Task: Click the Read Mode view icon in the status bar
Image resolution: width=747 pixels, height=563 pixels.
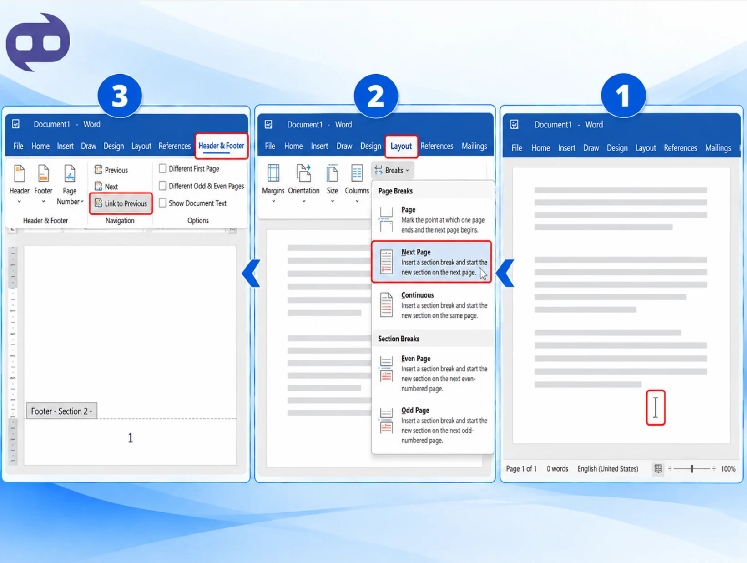Action: pos(658,469)
